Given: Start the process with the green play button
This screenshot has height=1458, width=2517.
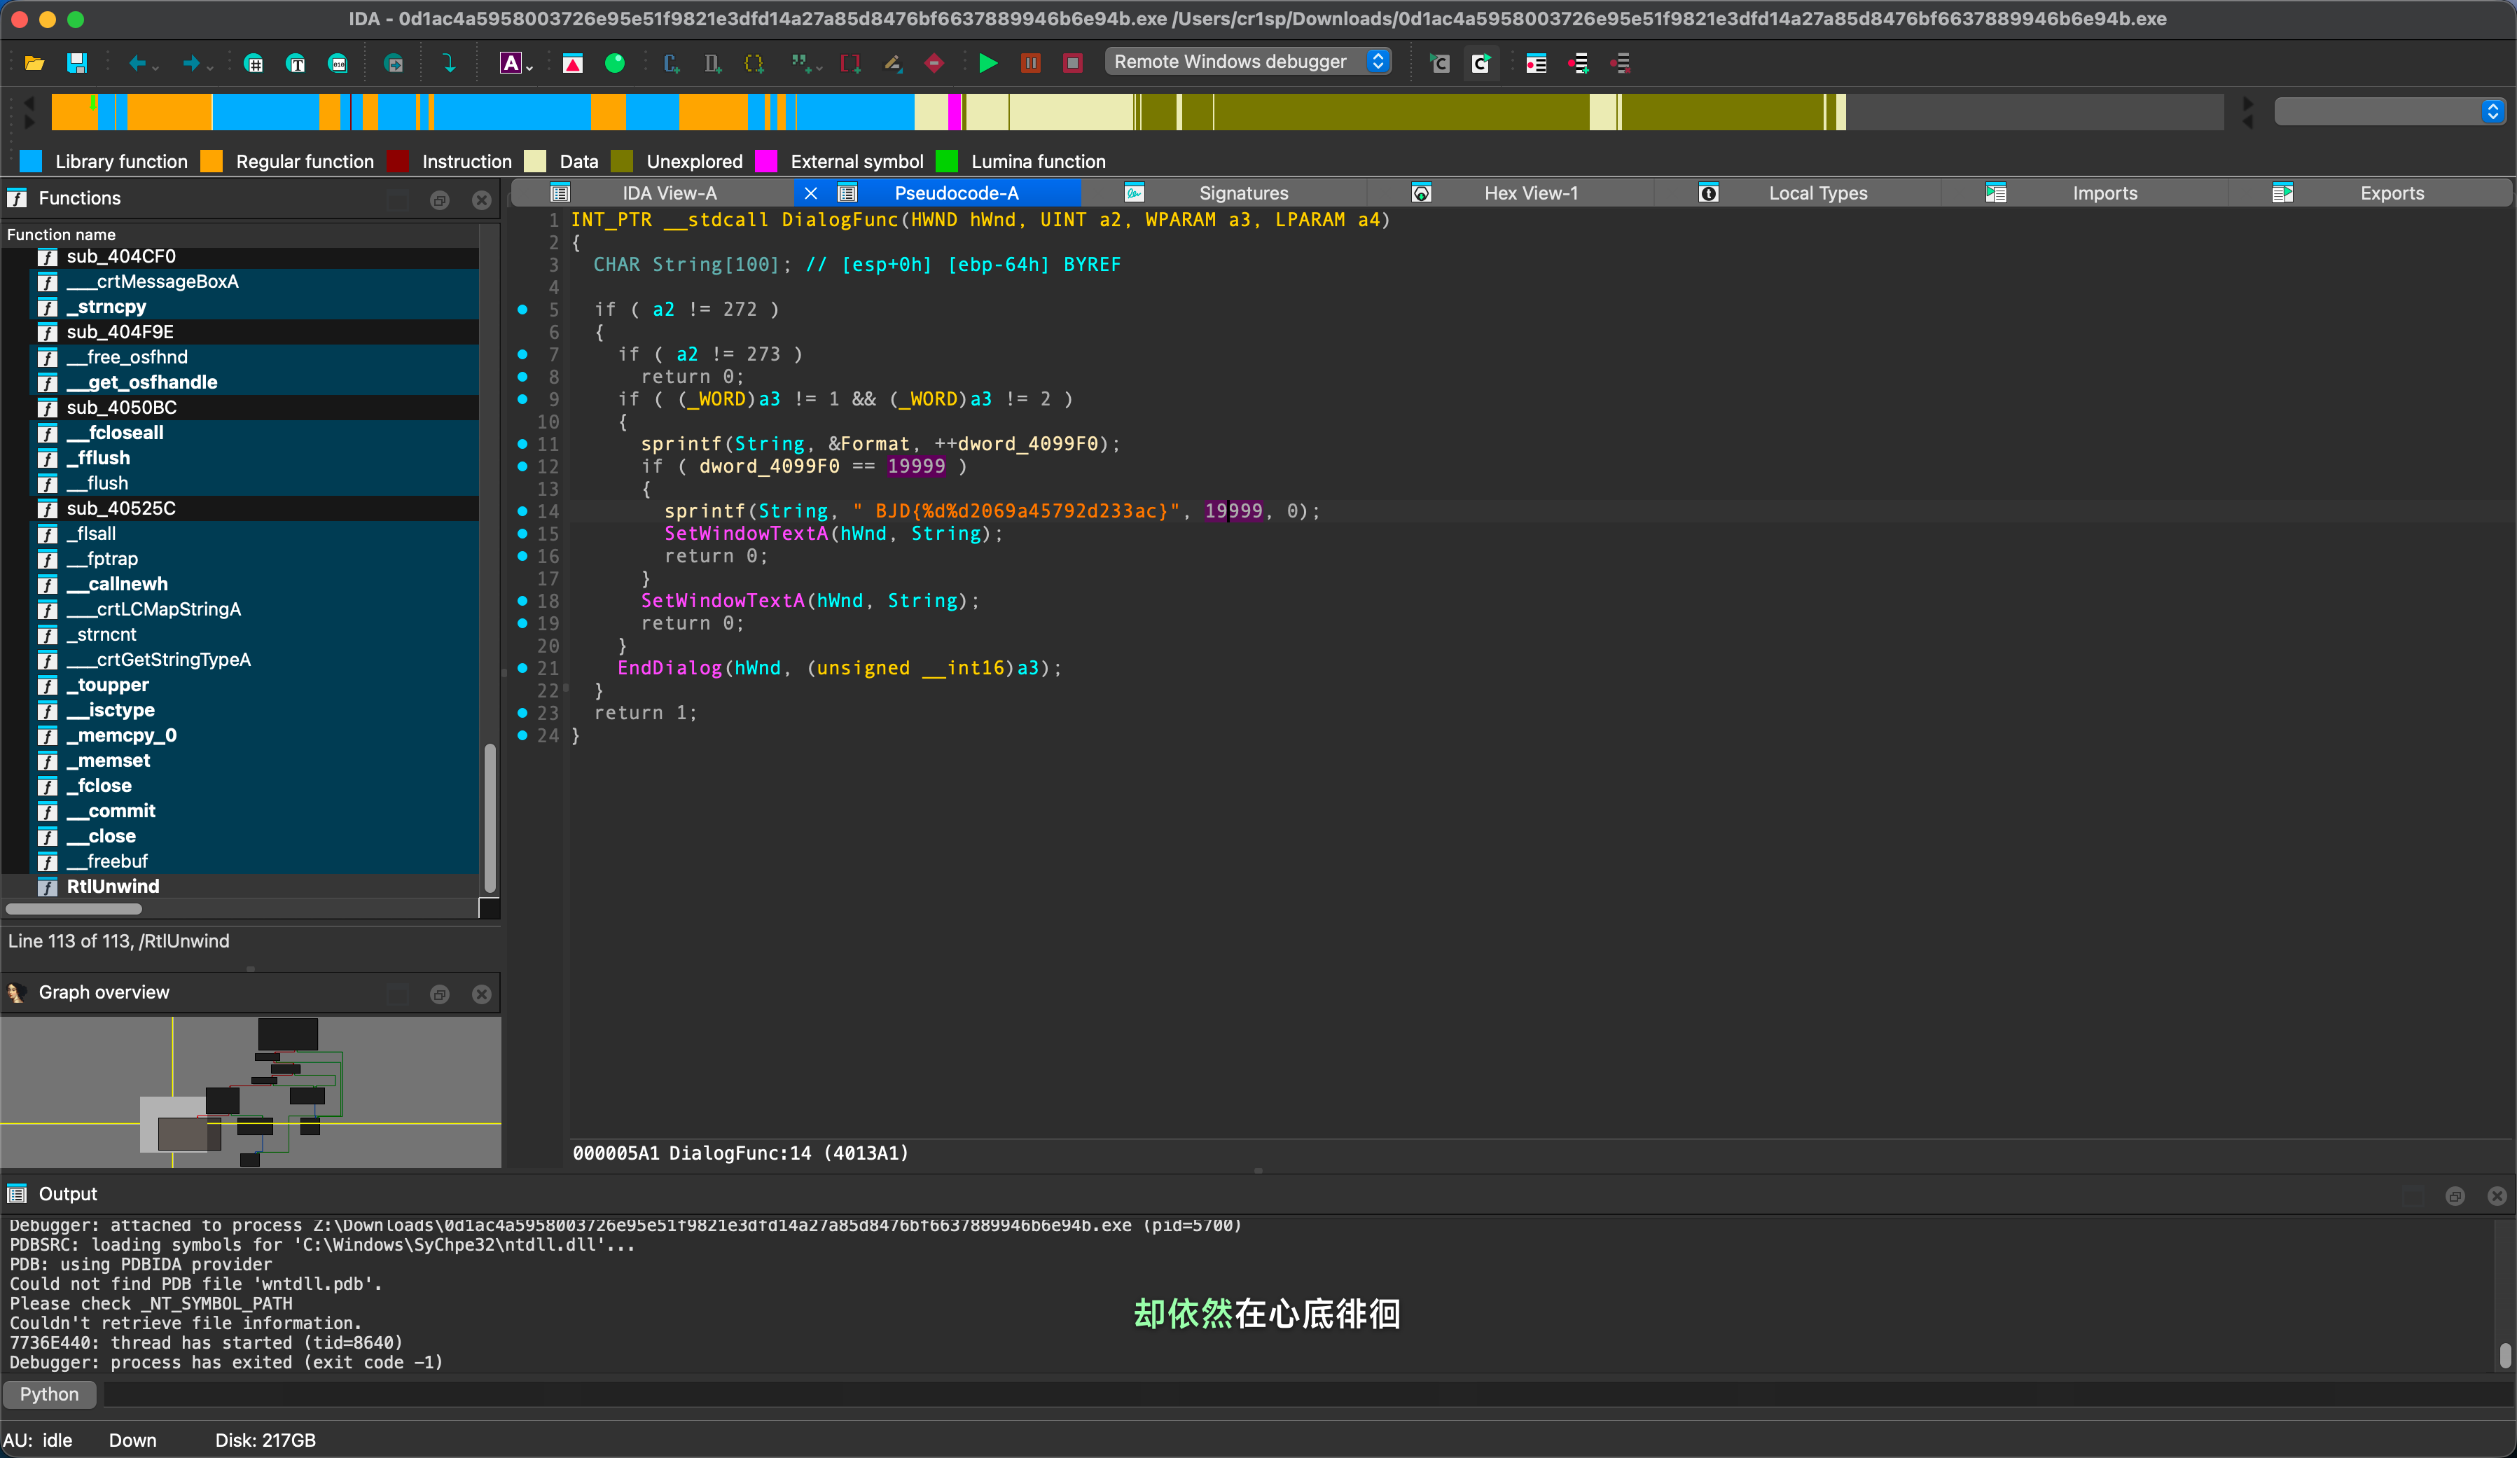Looking at the screenshot, I should pyautogui.click(x=988, y=63).
